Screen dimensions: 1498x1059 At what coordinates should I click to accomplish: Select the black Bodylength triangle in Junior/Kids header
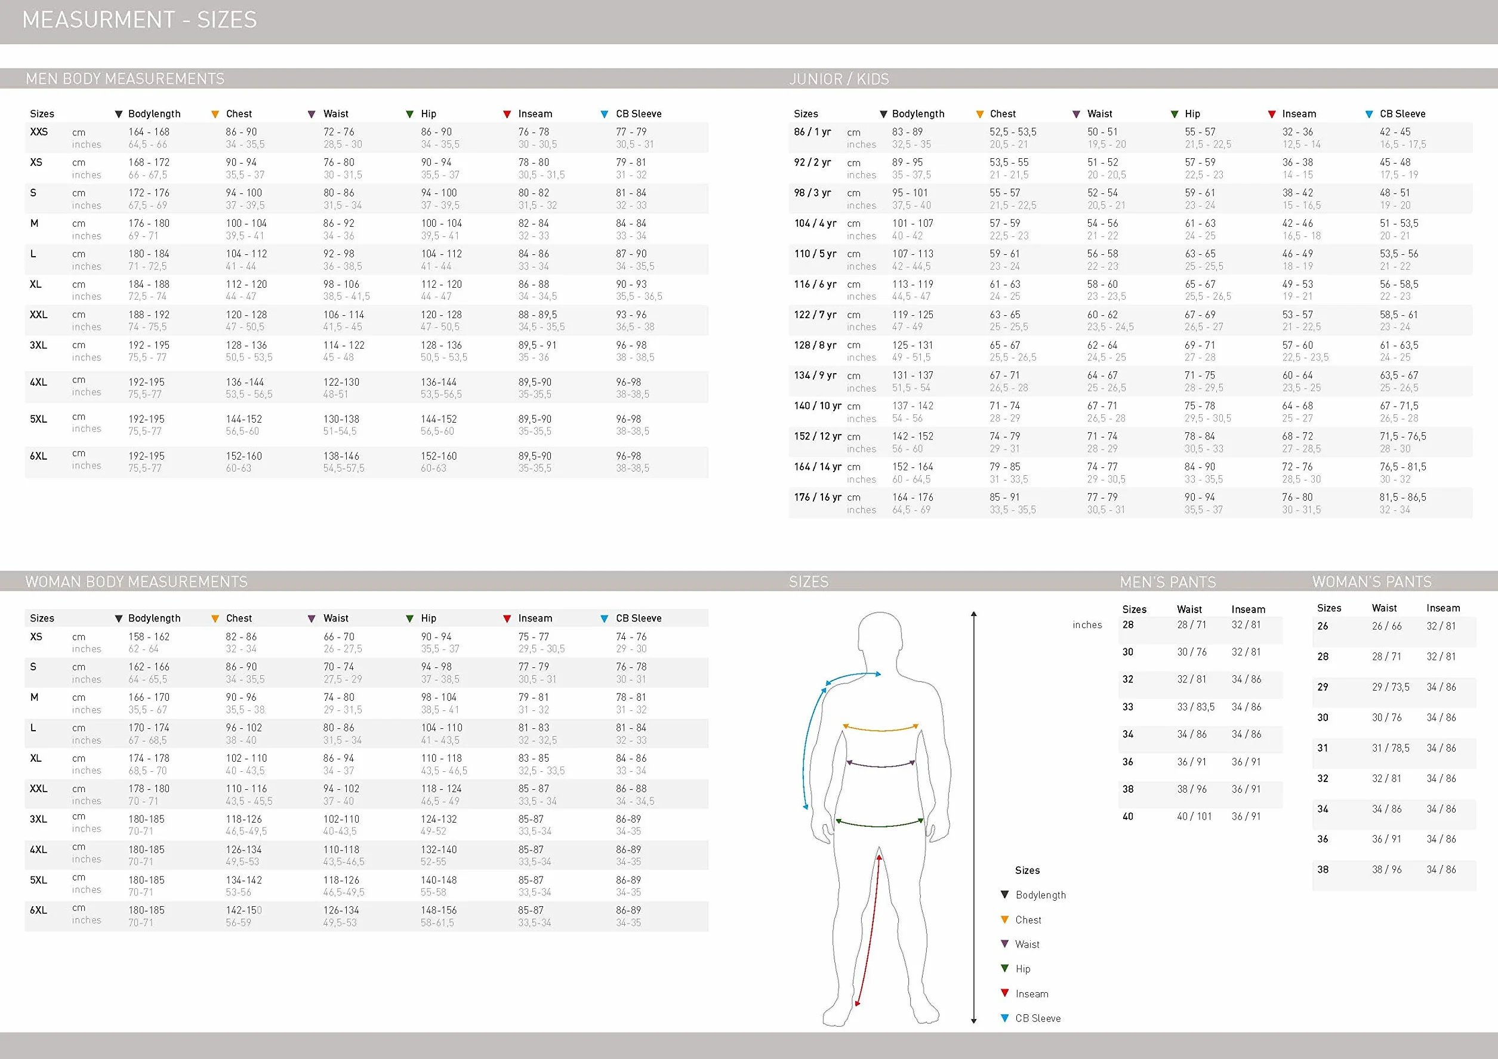tap(883, 114)
